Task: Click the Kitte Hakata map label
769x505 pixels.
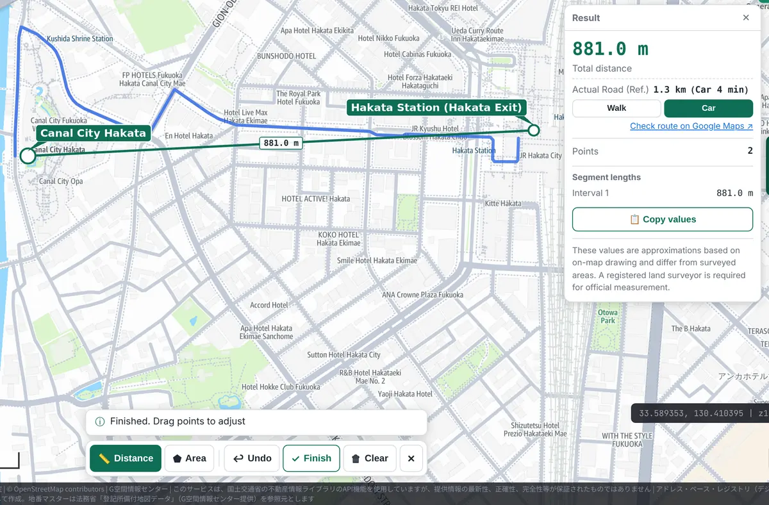Action: point(503,204)
